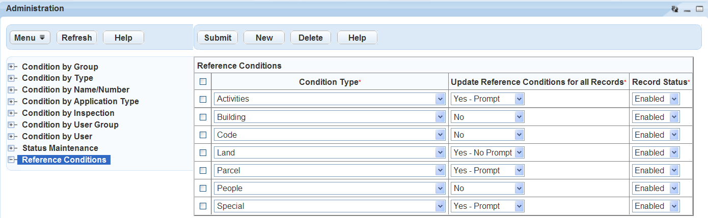The image size is (708, 218).
Task: Toggle the select-all checkbox in the table header
Action: point(203,81)
